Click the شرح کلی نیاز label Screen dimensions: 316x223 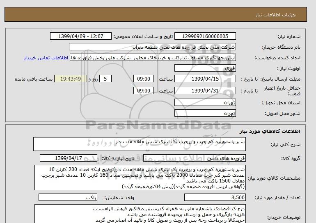(x=286, y=144)
